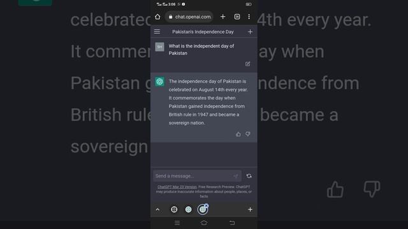
Task: Open the 'ChatGPT Mar 23 Version' link
Action: click(177, 187)
